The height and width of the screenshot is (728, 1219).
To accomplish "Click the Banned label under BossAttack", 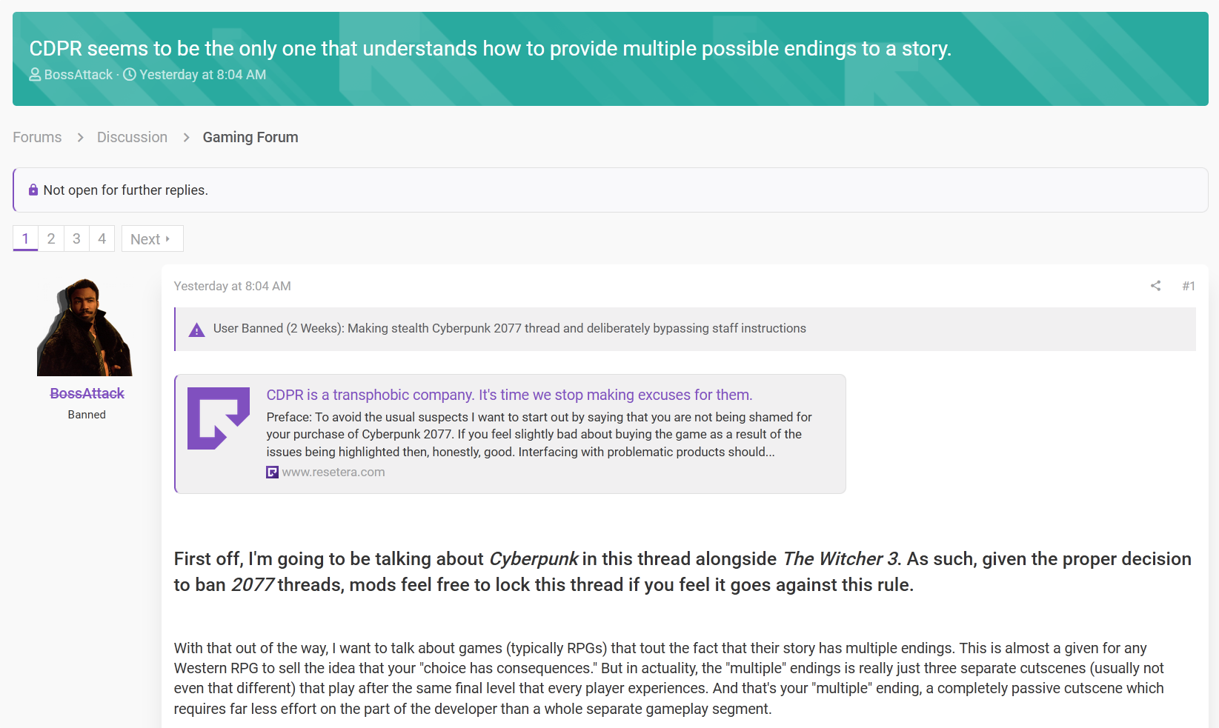I will 87,415.
